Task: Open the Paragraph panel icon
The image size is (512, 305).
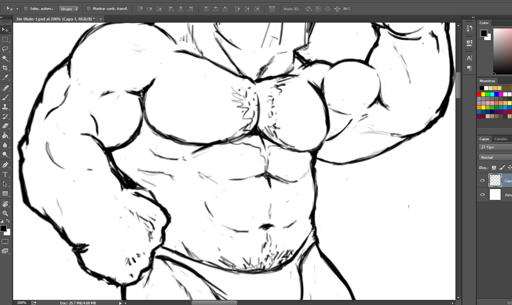Action: [469, 68]
